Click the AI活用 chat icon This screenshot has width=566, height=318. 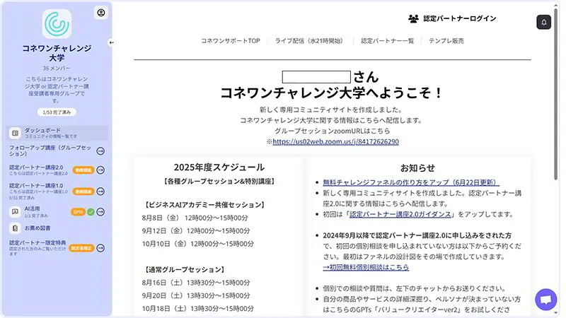(x=15, y=211)
